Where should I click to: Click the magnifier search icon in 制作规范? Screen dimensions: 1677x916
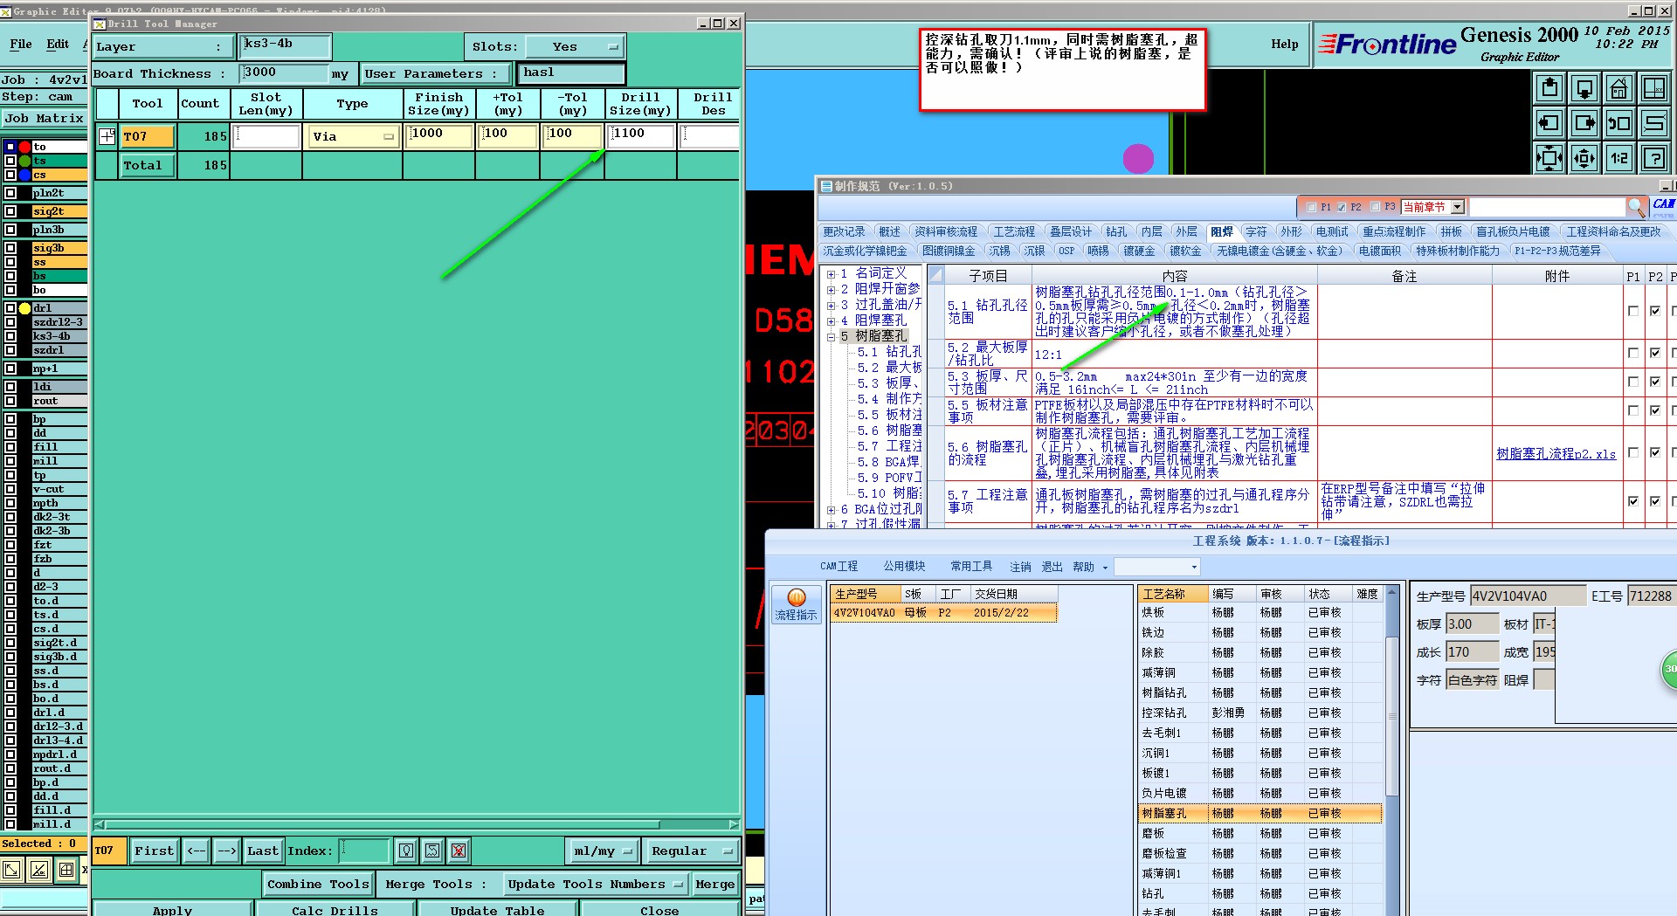[x=1637, y=207]
